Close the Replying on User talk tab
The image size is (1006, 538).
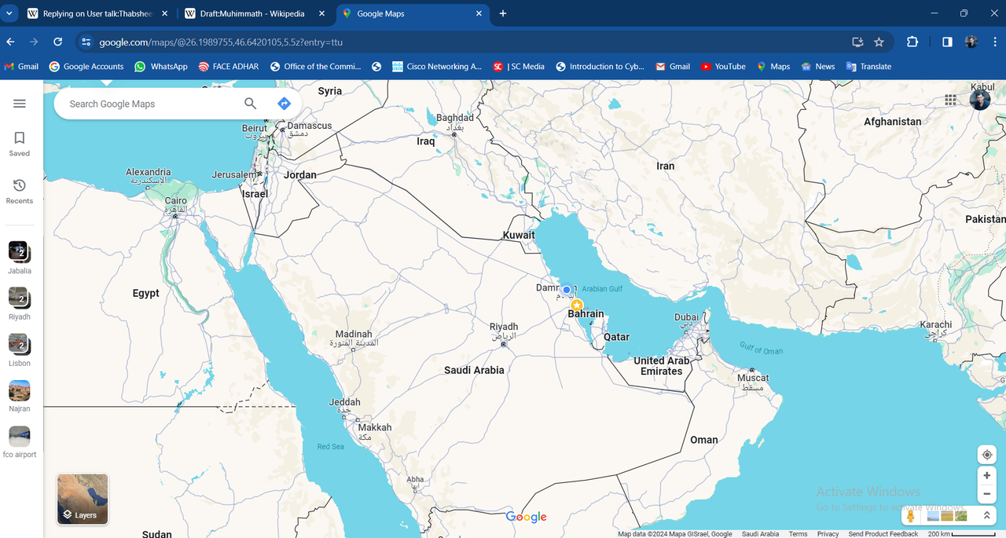coord(164,13)
